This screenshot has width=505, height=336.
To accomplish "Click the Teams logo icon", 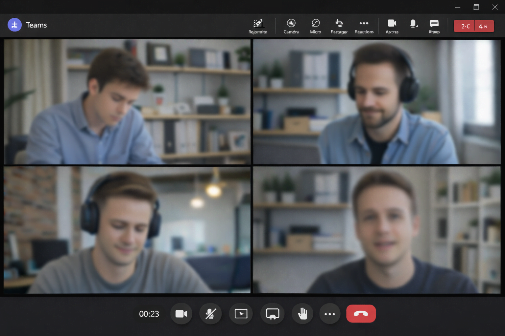I will (x=14, y=25).
